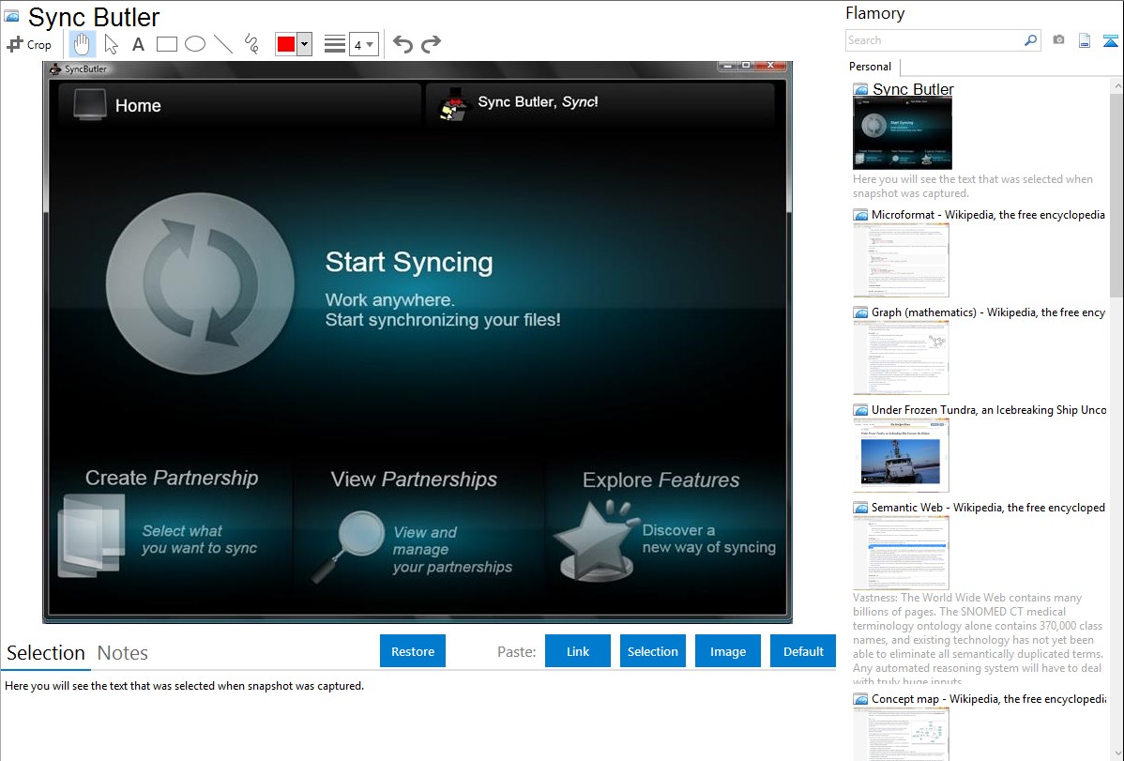Select the Crop tool

(x=29, y=44)
